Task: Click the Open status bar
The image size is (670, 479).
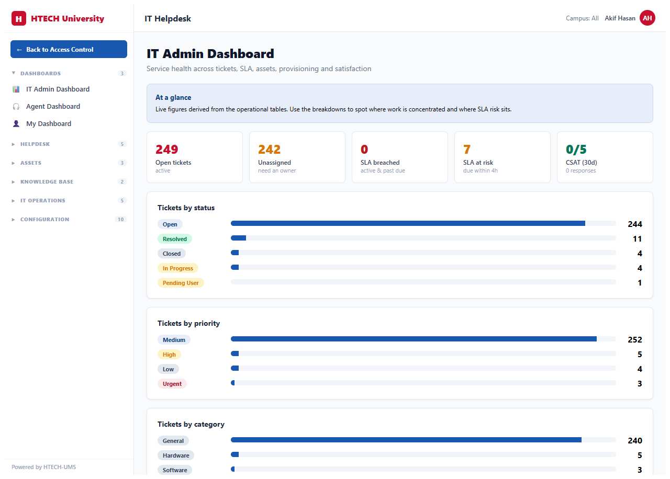Action: point(423,223)
